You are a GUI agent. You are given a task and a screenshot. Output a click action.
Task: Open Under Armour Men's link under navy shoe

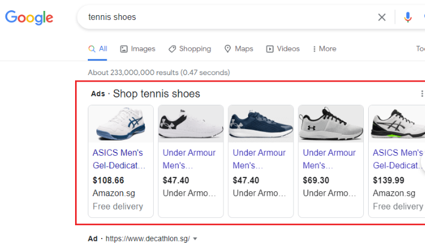click(259, 159)
